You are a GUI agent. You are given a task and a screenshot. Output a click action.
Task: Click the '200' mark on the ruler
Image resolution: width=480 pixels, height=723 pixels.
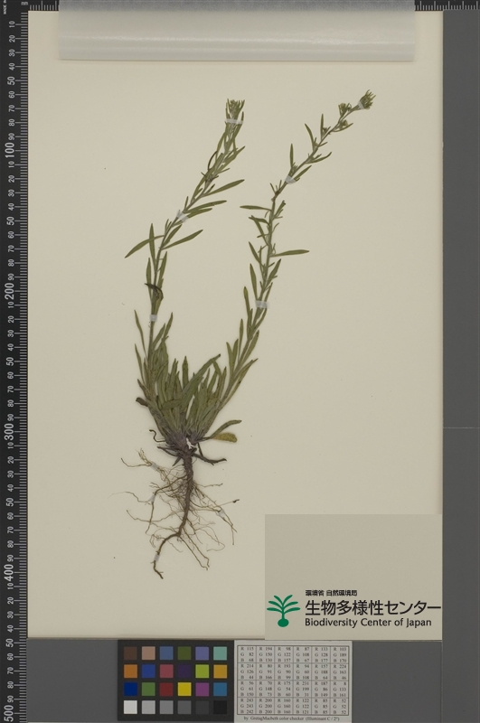tap(10, 291)
